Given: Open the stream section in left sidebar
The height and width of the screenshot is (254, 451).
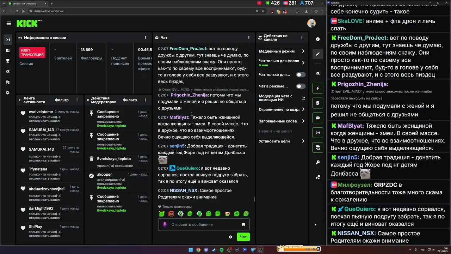Looking at the screenshot, I should [x=8, y=40].
